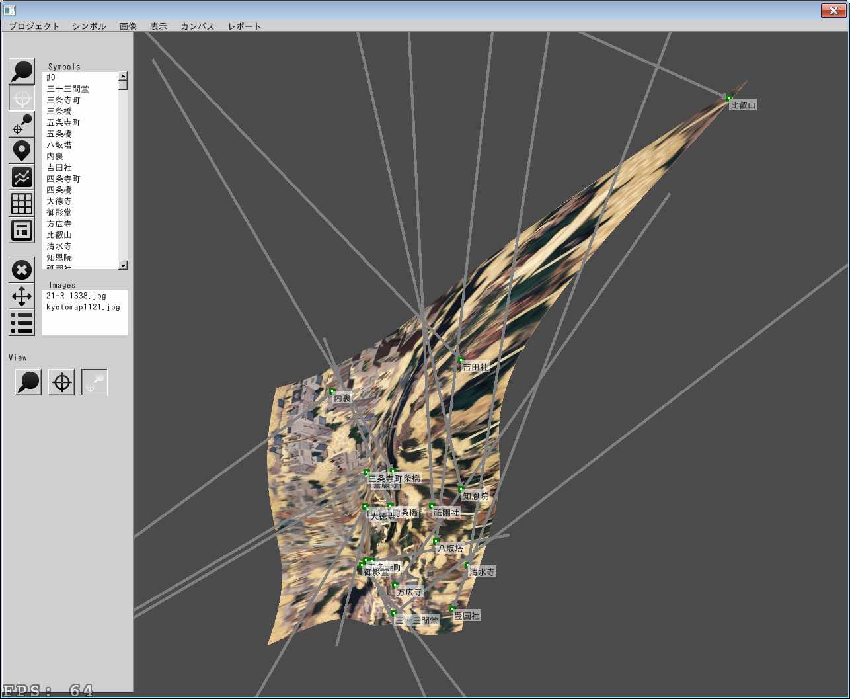Click the Symbols list scrollbar thumb
The image size is (850, 699).
pos(123,85)
